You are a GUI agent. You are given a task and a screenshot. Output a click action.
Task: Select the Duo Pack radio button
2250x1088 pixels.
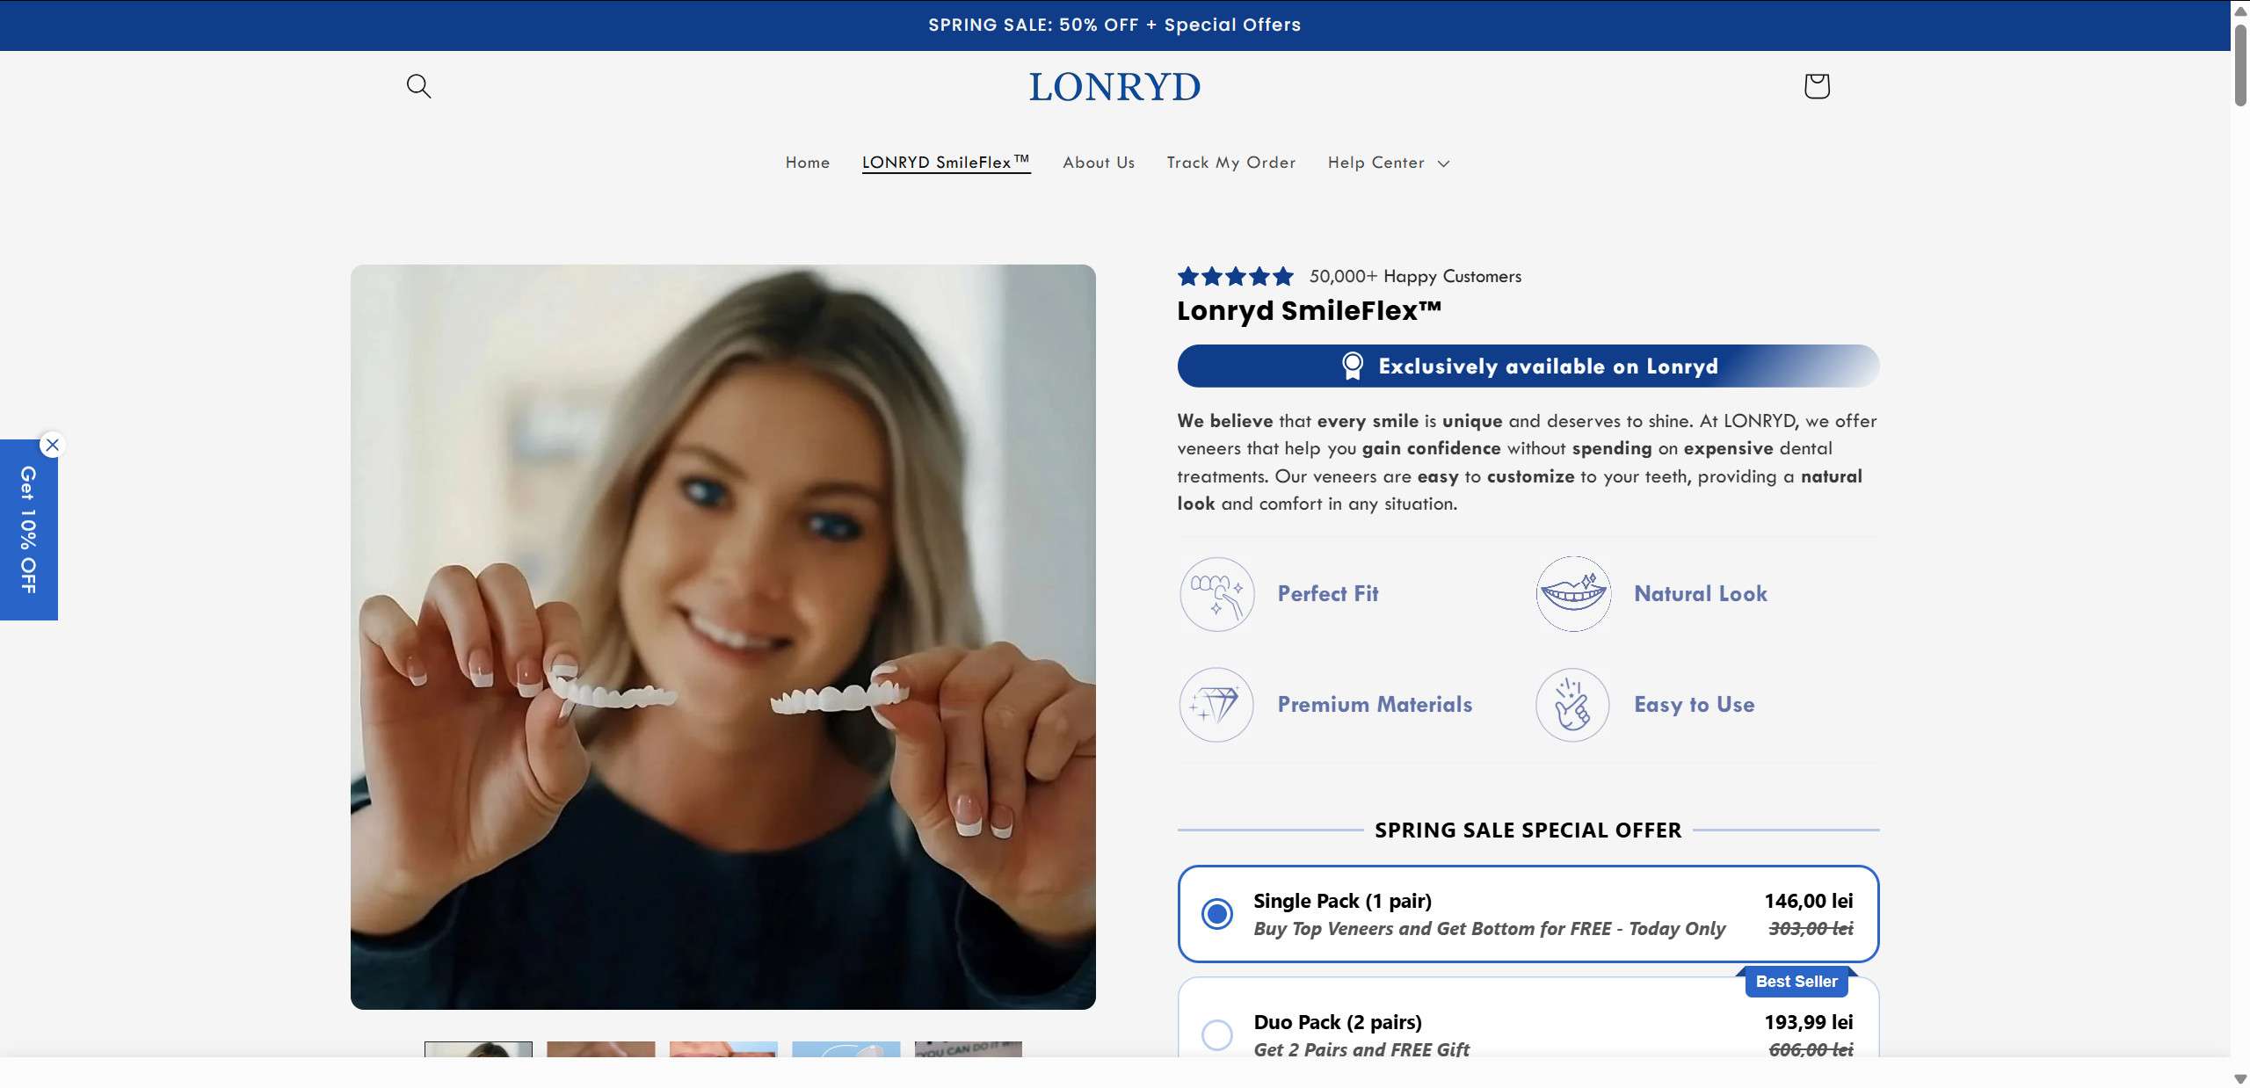point(1217,1034)
